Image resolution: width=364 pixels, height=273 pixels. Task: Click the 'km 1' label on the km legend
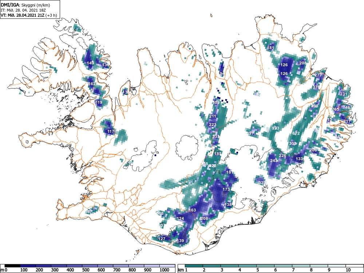click(183, 270)
